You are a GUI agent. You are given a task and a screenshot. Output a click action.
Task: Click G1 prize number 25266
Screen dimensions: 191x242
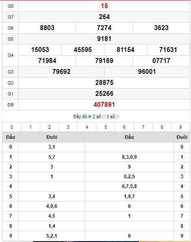click(104, 94)
